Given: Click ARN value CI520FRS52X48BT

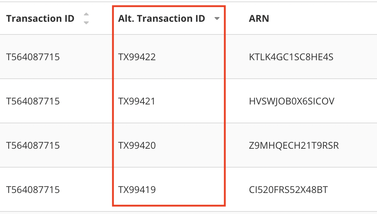Looking at the screenshot, I should point(289,189).
